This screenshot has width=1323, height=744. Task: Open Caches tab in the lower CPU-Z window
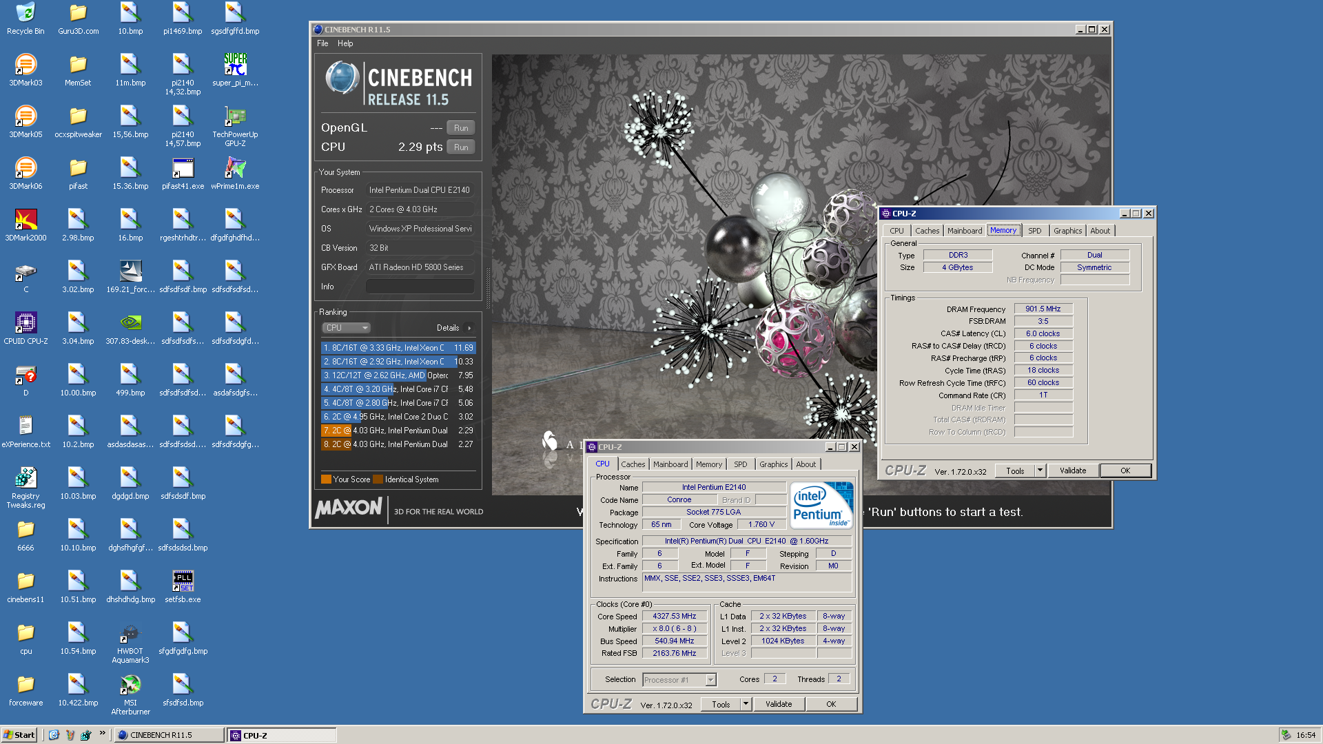(633, 464)
